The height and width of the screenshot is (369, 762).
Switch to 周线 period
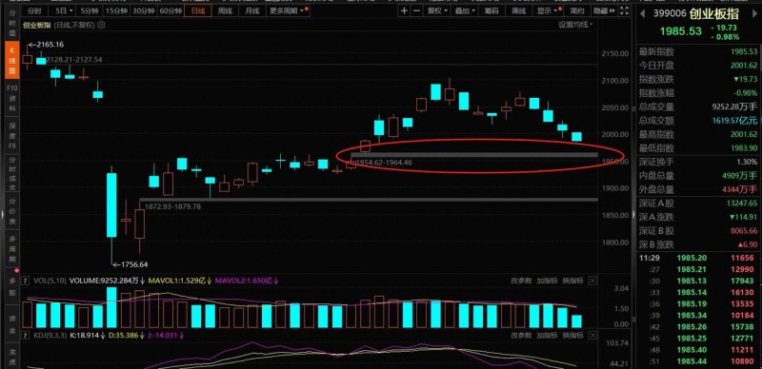(225, 10)
